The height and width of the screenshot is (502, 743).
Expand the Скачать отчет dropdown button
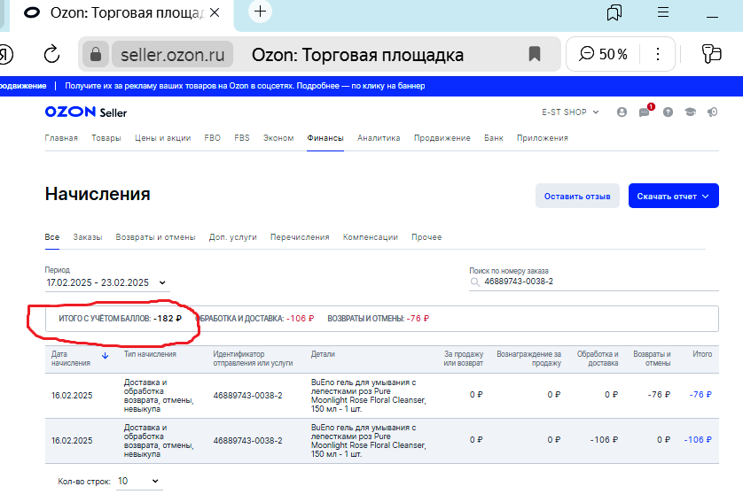(673, 196)
